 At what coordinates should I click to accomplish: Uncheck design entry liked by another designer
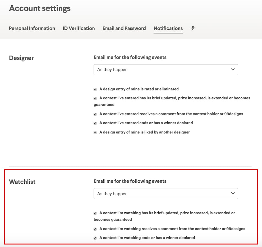pos(95,133)
